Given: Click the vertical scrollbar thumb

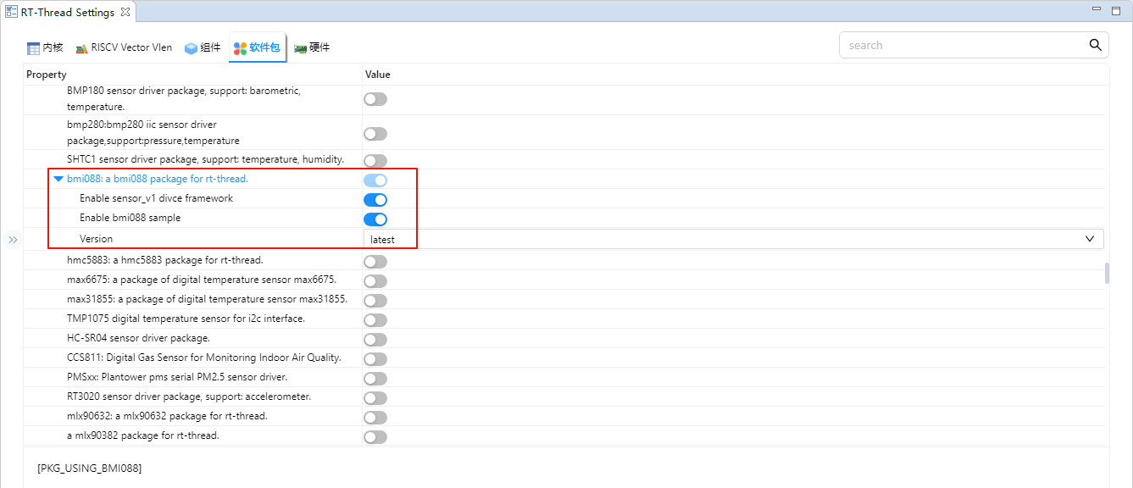Looking at the screenshot, I should (1106, 273).
